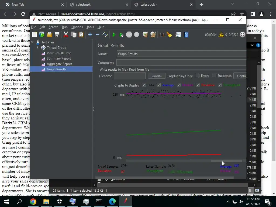Select the Test Plan tree node

(x=47, y=42)
